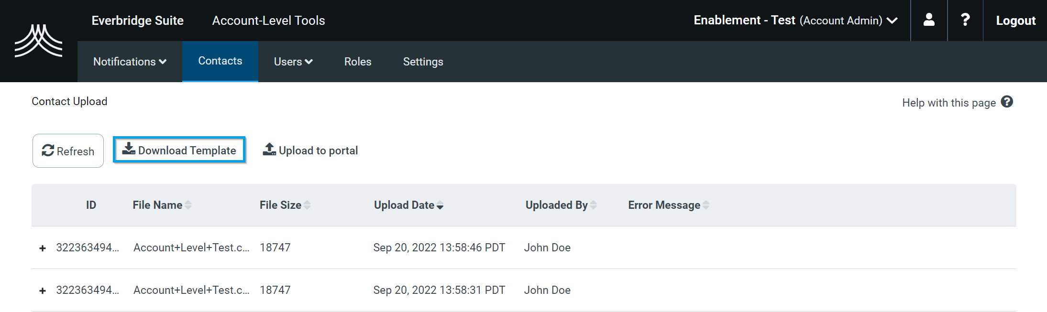
Task: Click the date Sep 20, 2022 13:58:31 PDT
Action: pos(439,290)
